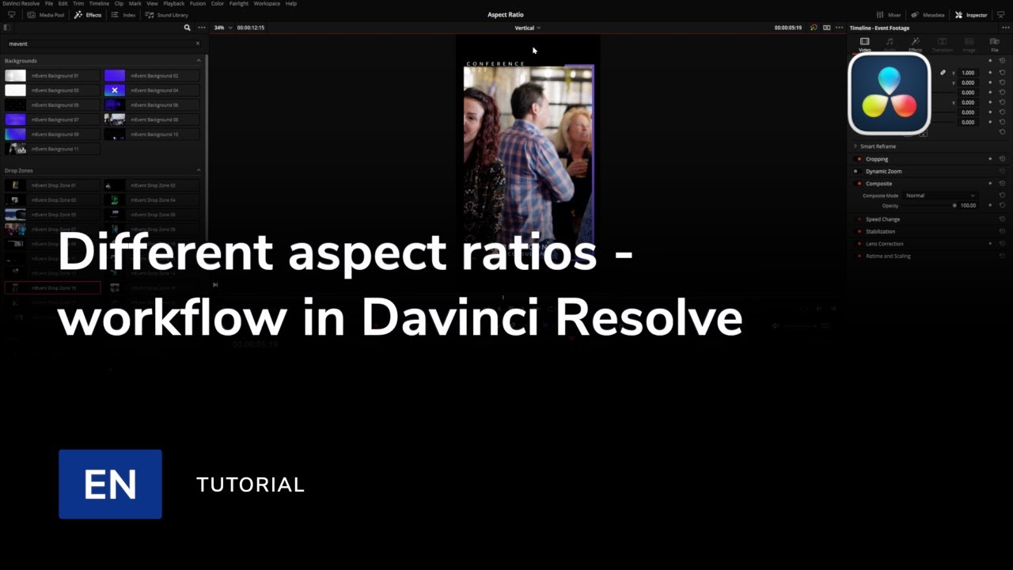Image resolution: width=1013 pixels, height=570 pixels.
Task: Open the Composite Mode Normal dropdown
Action: pos(940,196)
